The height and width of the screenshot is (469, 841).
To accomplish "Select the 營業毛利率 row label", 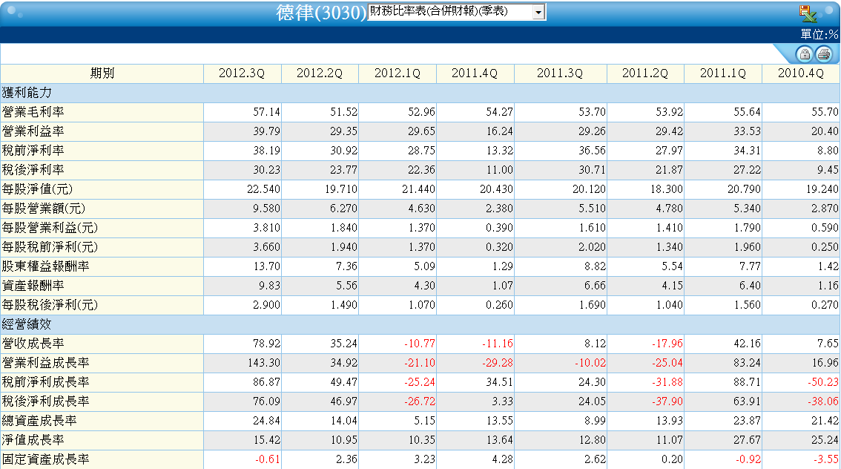I will (x=33, y=112).
